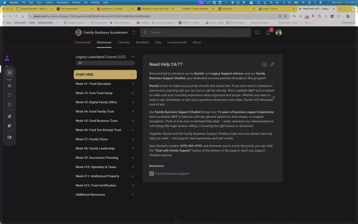Viewport: 358px width, 224px height.
Task: Expand Week #4: Fund Family Trust
Action: pos(105,111)
